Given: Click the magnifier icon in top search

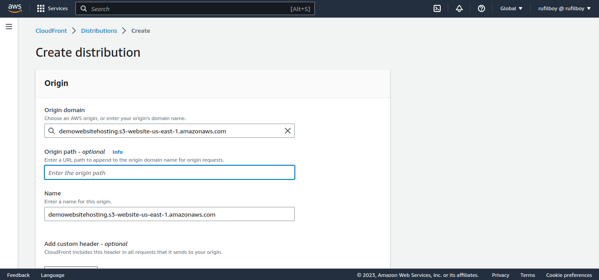Looking at the screenshot, I should click(x=83, y=8).
